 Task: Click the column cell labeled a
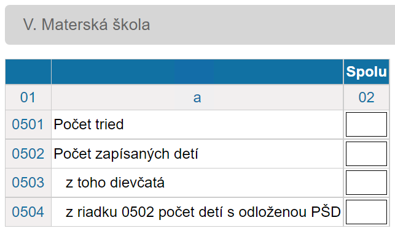(197, 97)
